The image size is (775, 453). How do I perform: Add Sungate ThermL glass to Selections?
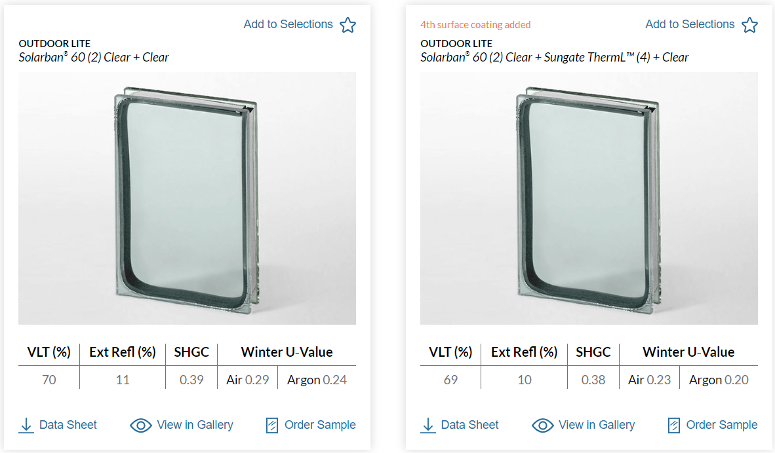point(690,24)
